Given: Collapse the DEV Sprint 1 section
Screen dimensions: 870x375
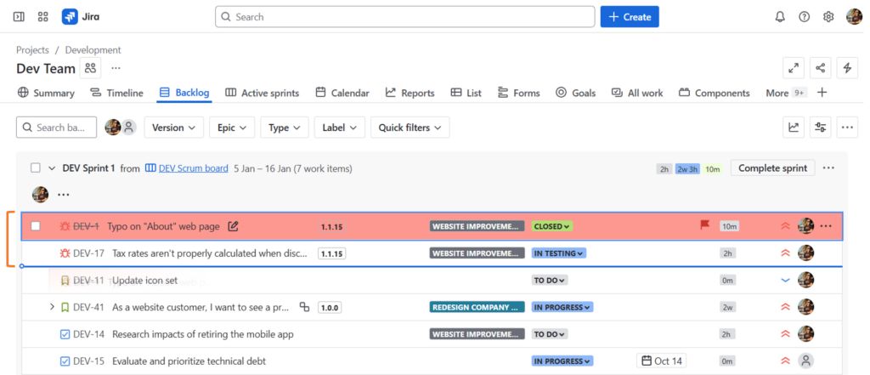Looking at the screenshot, I should 52,168.
